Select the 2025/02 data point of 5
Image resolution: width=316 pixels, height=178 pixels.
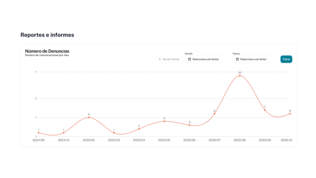(x=89, y=117)
